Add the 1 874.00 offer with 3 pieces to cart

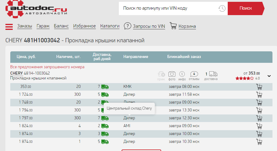(259, 134)
